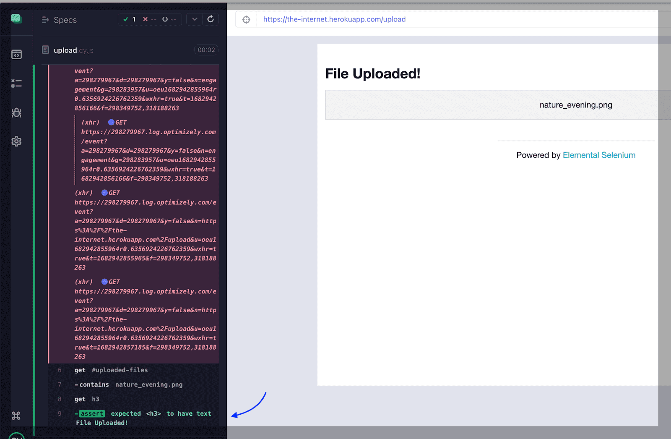Click the spec file icon beside upload.cy.js
Viewport: 671px width, 439px height.
click(x=45, y=50)
